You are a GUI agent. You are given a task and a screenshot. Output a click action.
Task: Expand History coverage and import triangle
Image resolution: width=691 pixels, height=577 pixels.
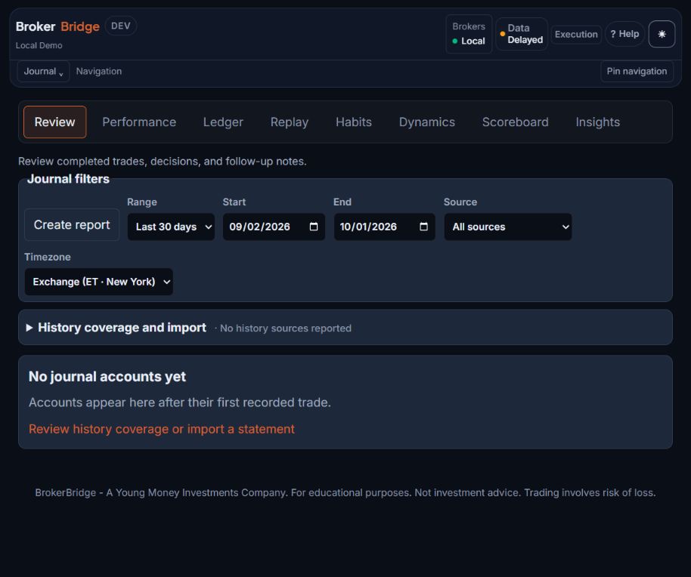pyautogui.click(x=29, y=328)
